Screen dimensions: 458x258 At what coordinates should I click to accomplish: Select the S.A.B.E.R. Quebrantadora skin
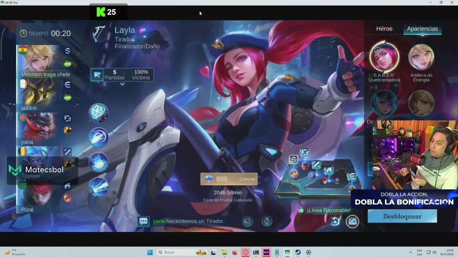384,57
